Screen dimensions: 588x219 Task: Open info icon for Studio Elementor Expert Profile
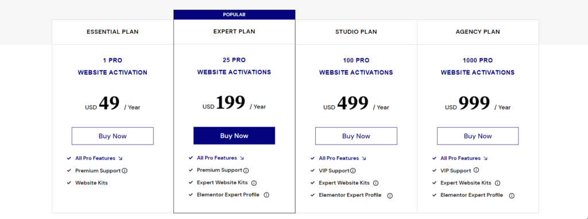click(x=390, y=195)
